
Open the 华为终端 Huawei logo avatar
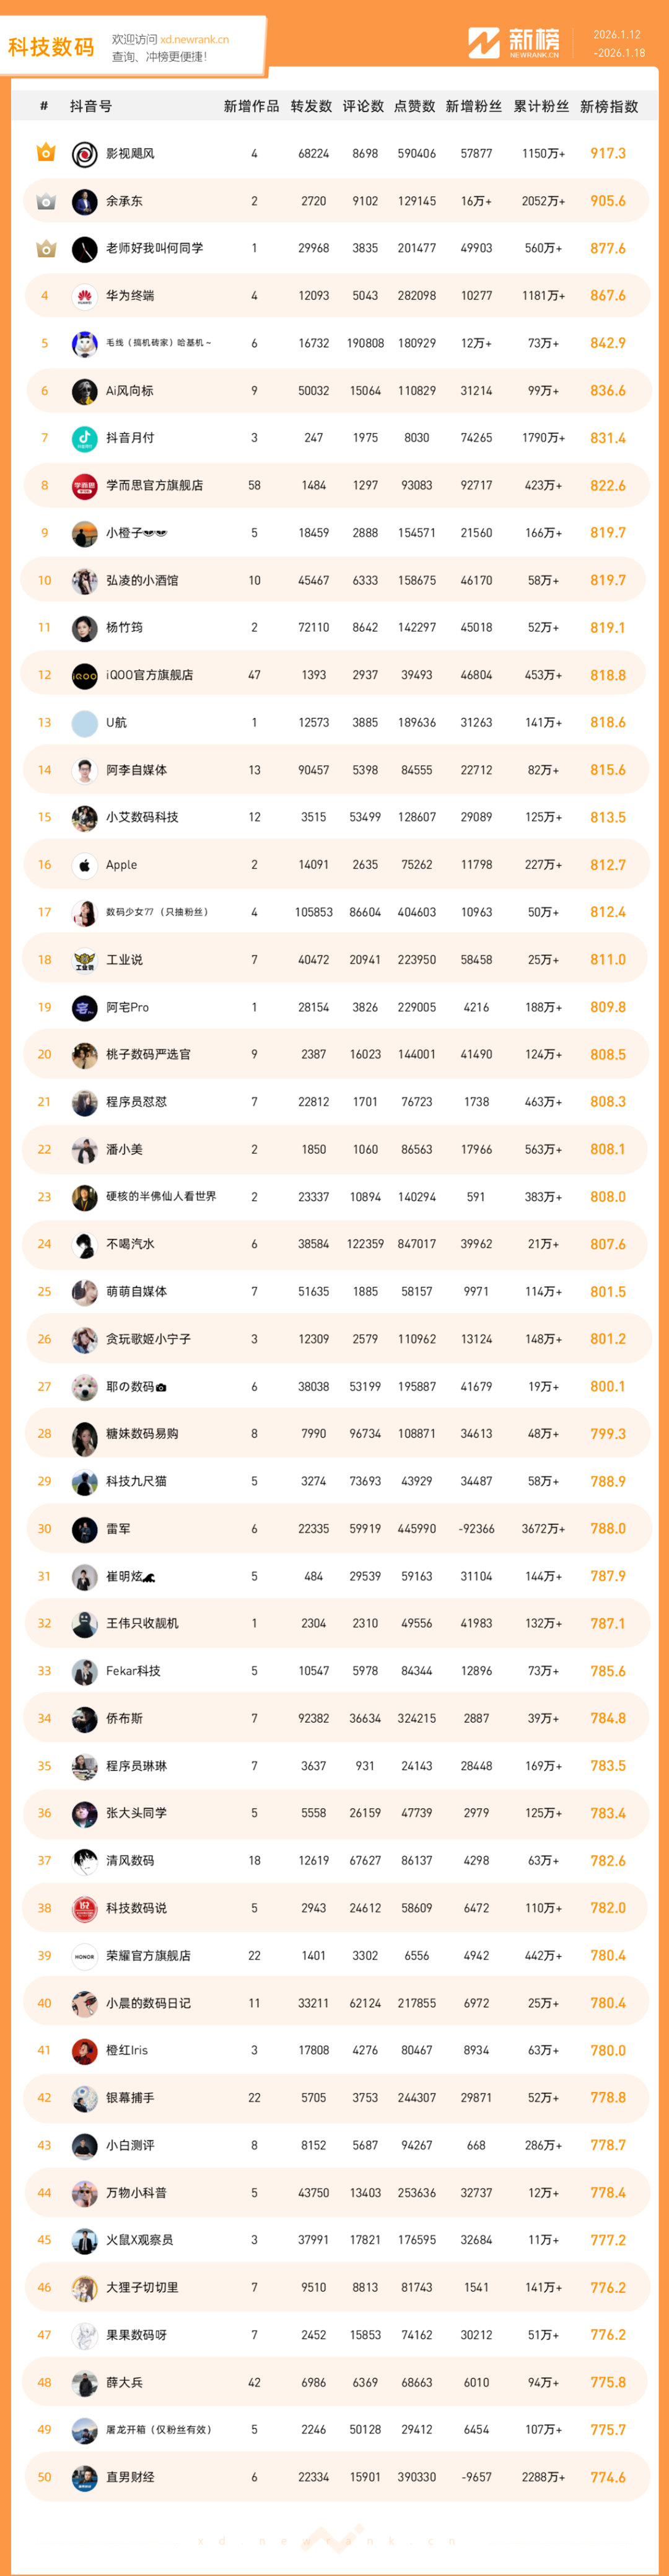coord(84,296)
